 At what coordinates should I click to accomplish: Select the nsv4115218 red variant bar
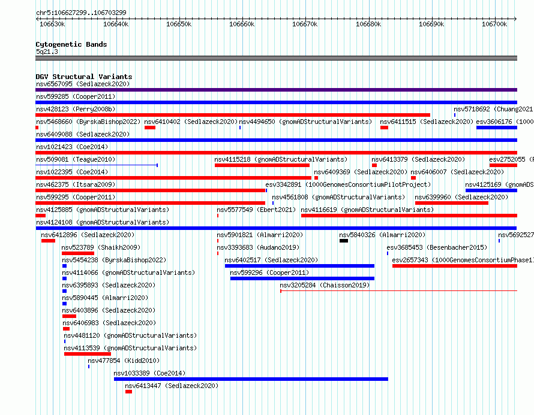pyautogui.click(x=262, y=165)
